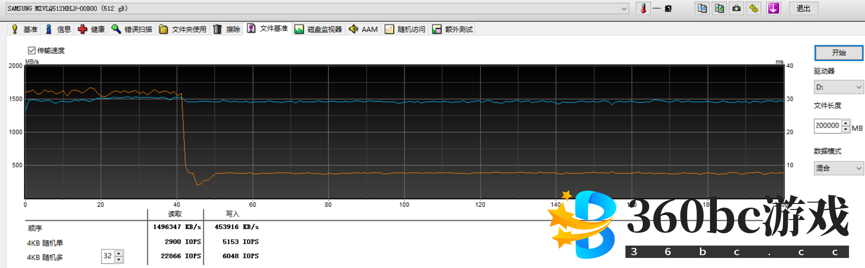The height and width of the screenshot is (268, 865).
Task: Click the copy screenshot to clipboard icon
Action: pyautogui.click(x=719, y=9)
